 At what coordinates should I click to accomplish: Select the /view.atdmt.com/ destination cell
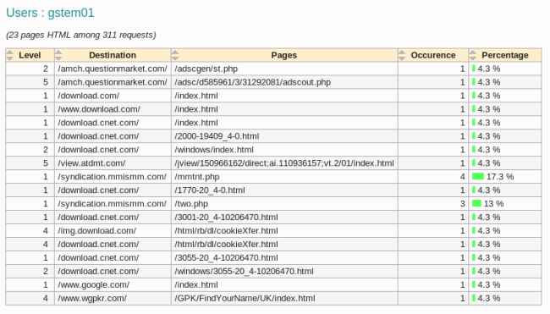click(x=113, y=163)
